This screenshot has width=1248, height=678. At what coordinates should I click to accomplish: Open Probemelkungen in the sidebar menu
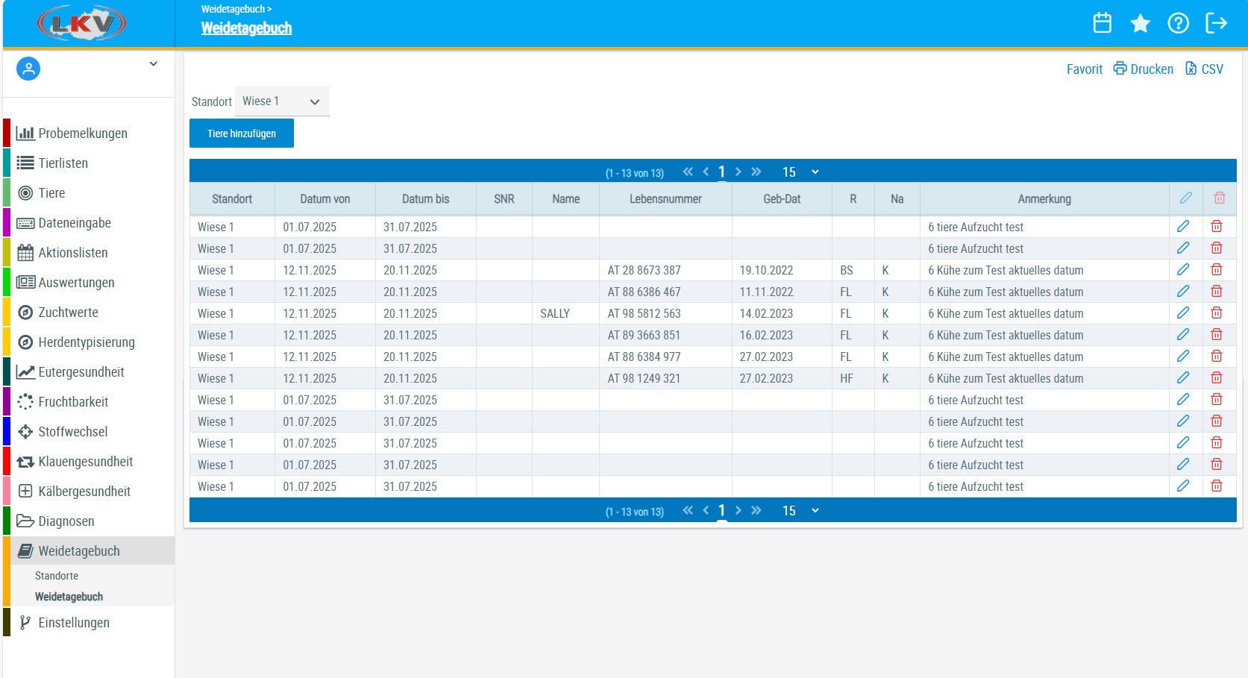pyautogui.click(x=82, y=134)
